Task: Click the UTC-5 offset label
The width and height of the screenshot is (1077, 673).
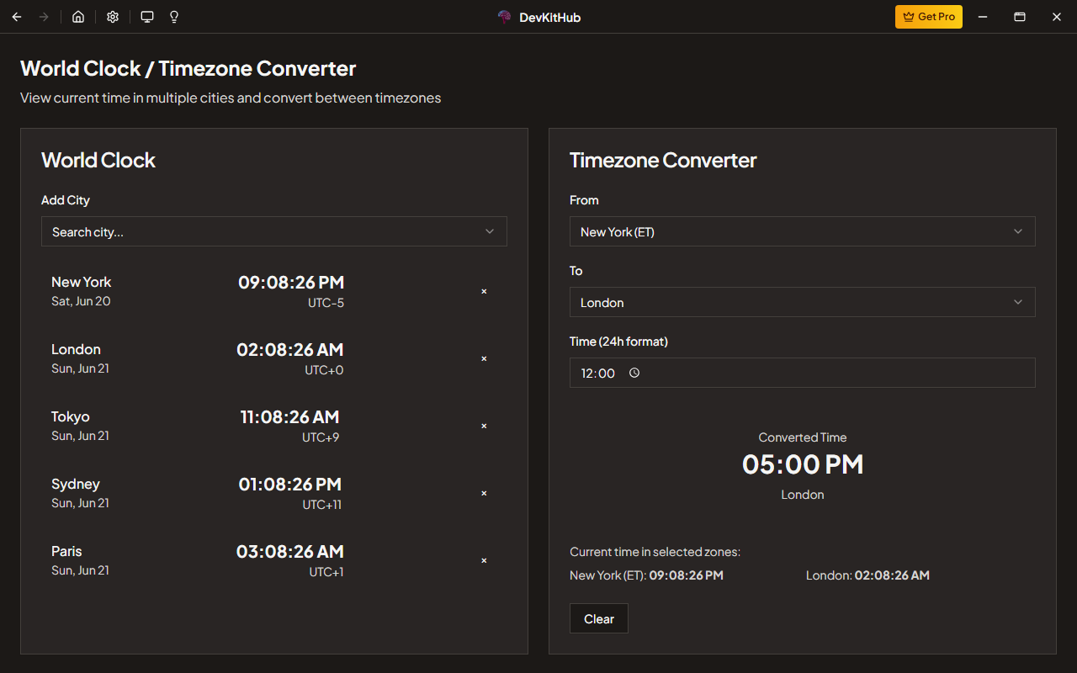Action: 326,303
